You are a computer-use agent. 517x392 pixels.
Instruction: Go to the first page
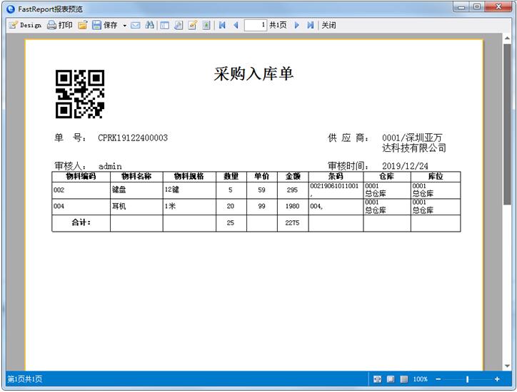point(222,25)
